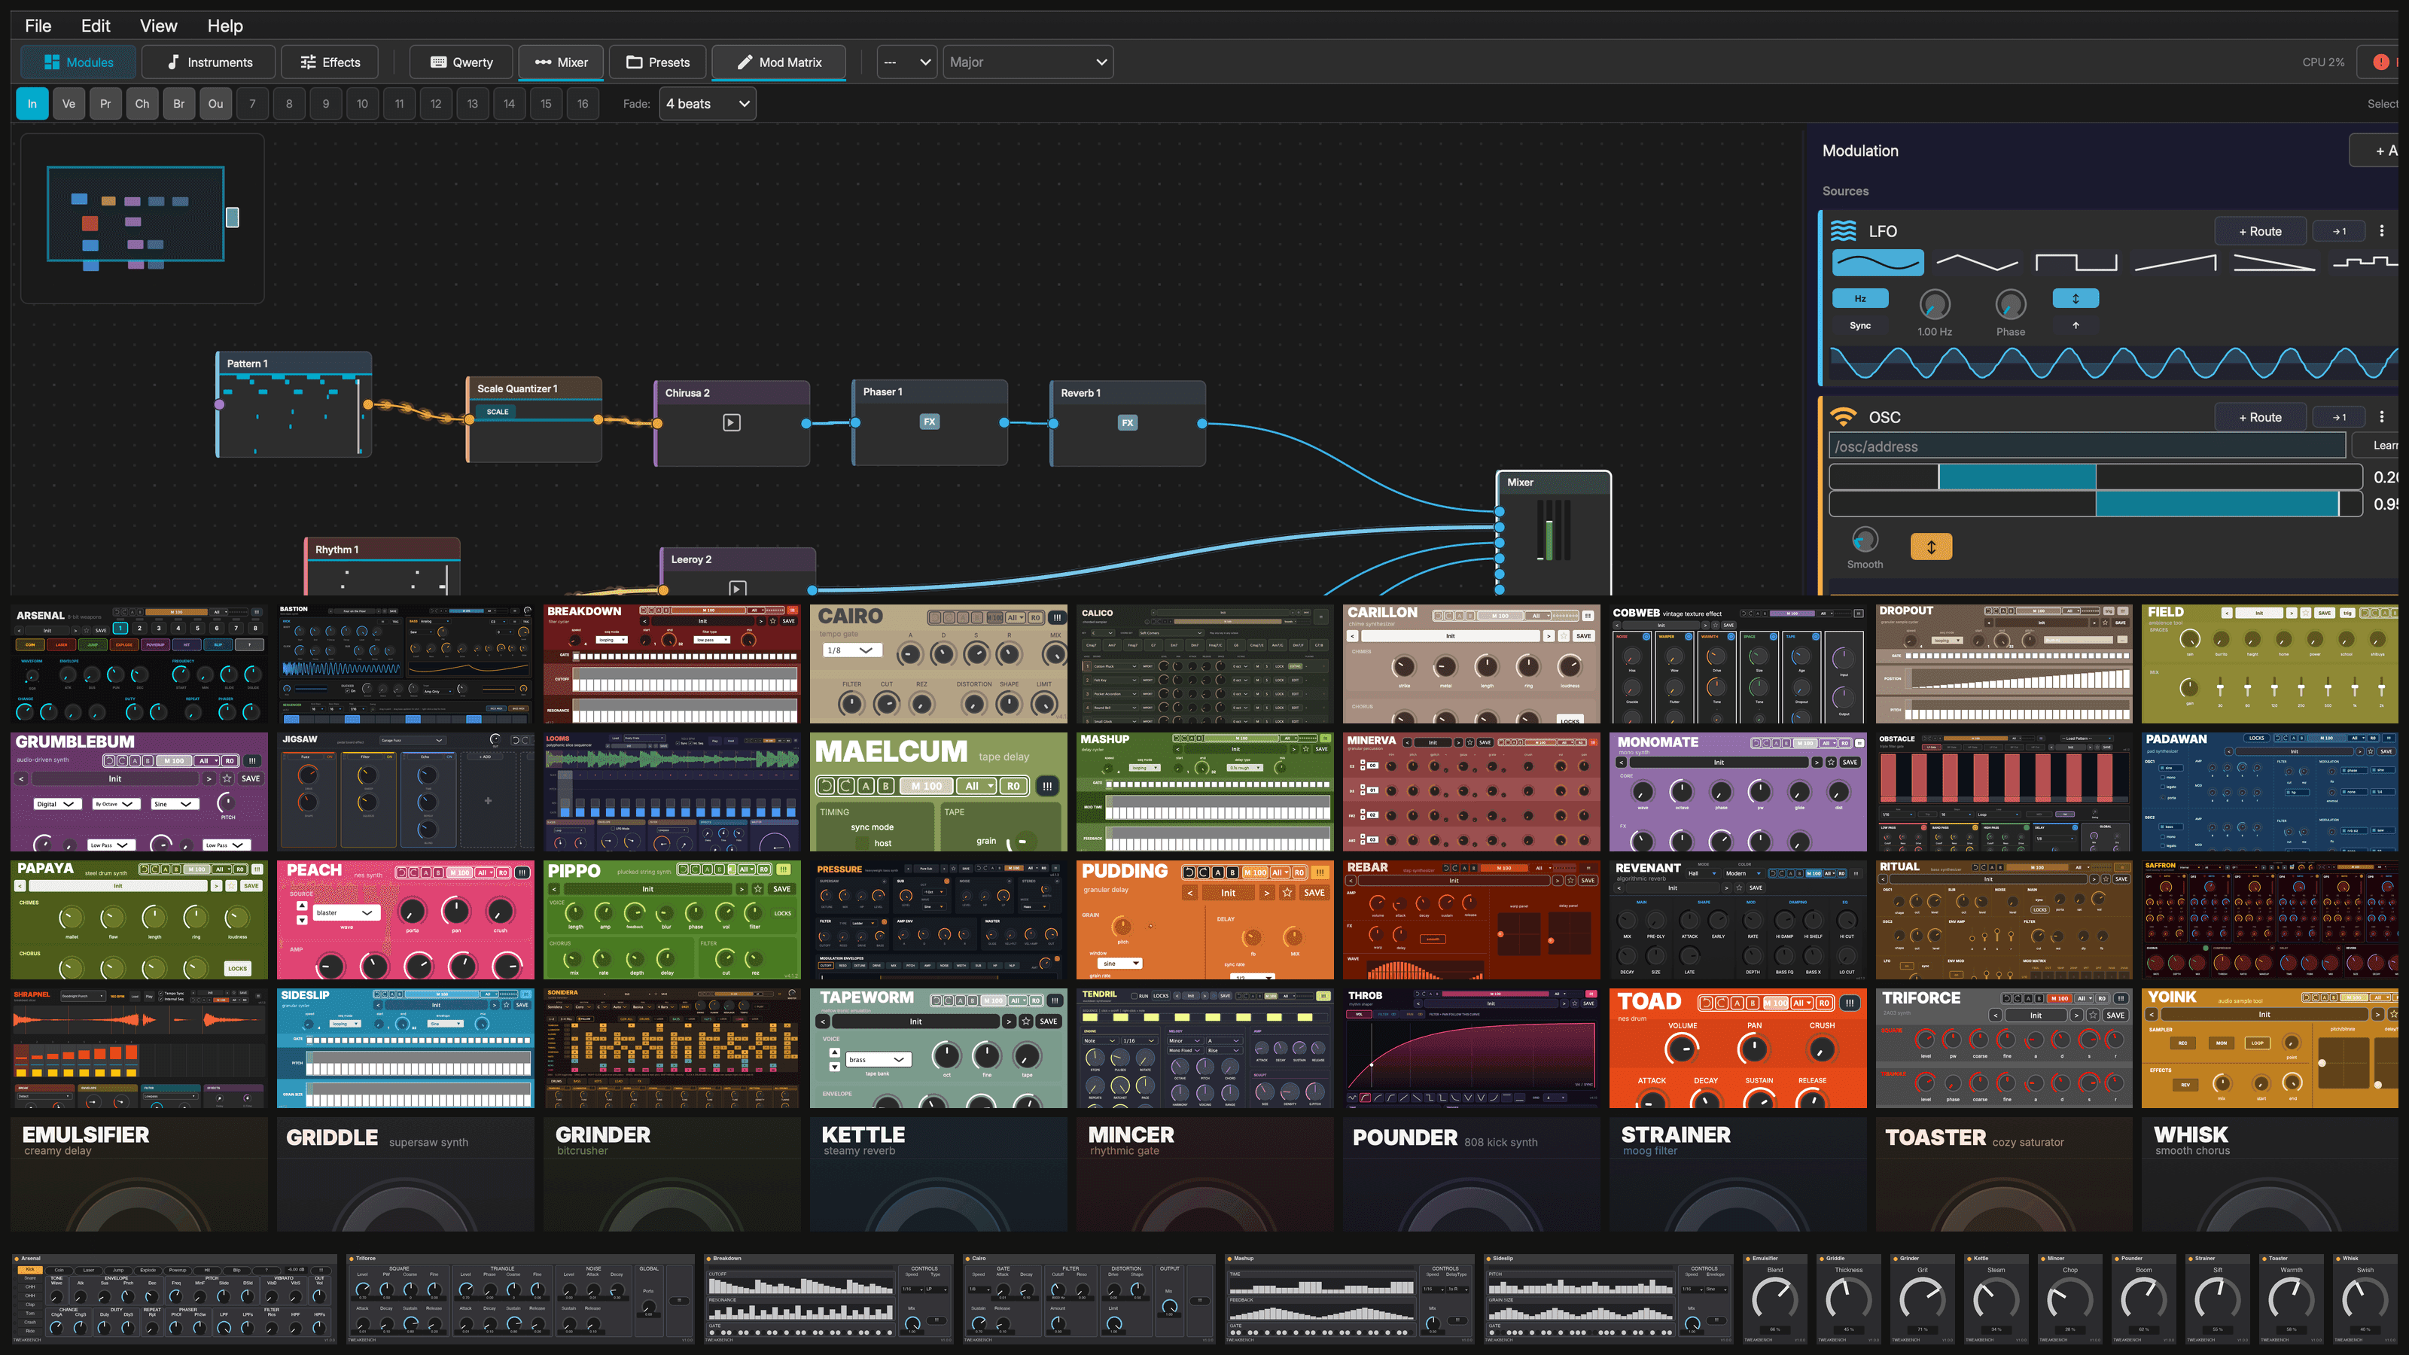Switch to the Instruments tab
This screenshot has height=1355, width=2409.
click(x=209, y=62)
